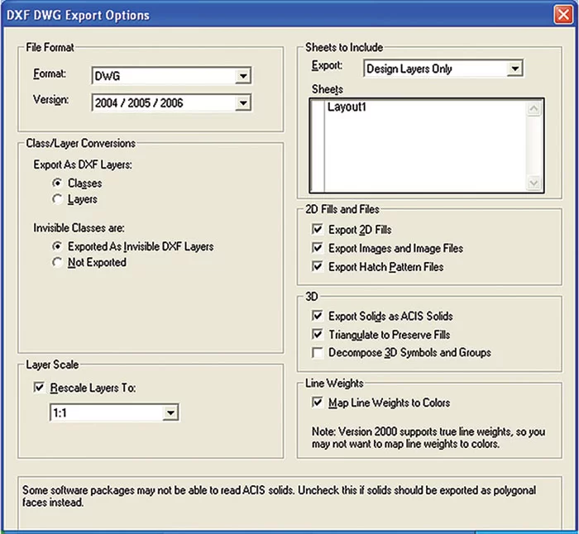
Task: Click the Sheets list scroll down arrow
Action: click(534, 184)
